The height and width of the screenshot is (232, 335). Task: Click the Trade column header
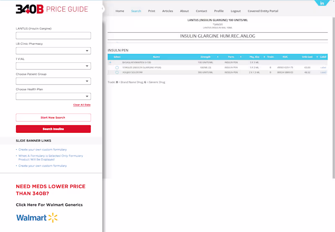[271, 57]
